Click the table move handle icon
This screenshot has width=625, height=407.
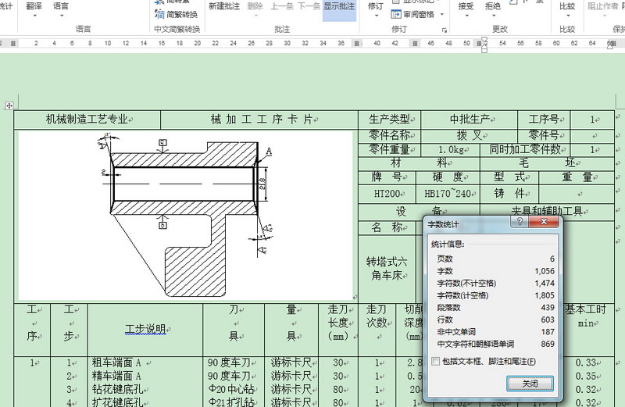9,105
